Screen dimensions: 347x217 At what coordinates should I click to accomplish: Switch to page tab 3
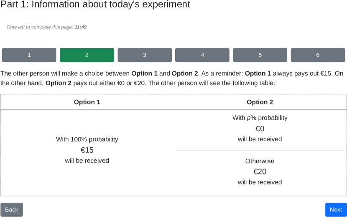click(x=145, y=55)
